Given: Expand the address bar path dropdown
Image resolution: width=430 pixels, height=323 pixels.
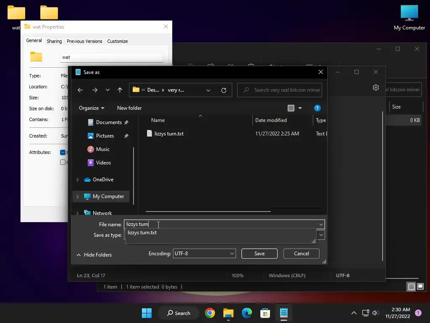Looking at the screenshot, I should 208,90.
